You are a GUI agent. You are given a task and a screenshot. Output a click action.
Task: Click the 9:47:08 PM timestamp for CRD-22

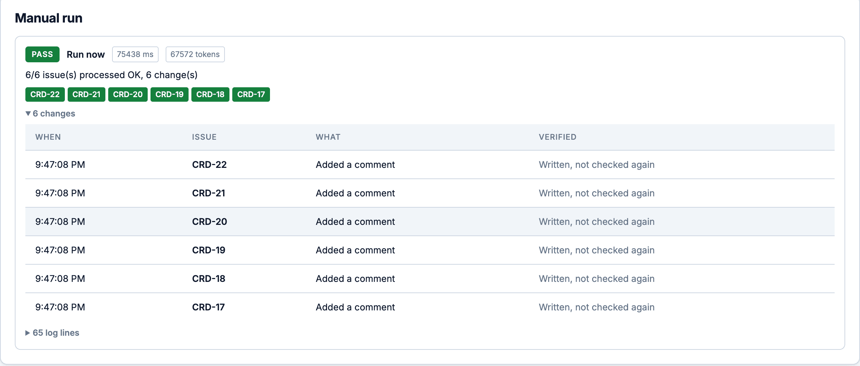60,165
